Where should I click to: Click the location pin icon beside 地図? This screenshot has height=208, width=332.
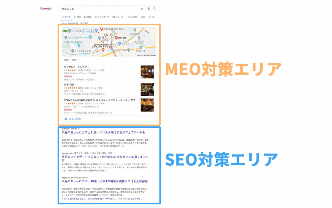point(75,17)
